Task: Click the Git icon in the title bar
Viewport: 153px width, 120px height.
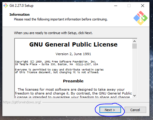Action: (6, 6)
